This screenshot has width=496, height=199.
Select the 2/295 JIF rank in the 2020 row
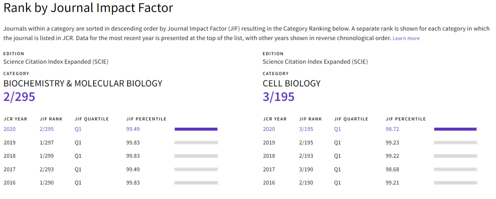coord(47,129)
